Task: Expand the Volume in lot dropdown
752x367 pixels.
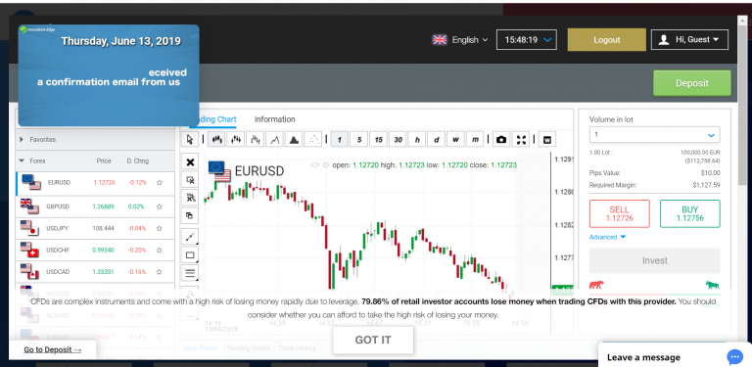Action: pyautogui.click(x=655, y=135)
